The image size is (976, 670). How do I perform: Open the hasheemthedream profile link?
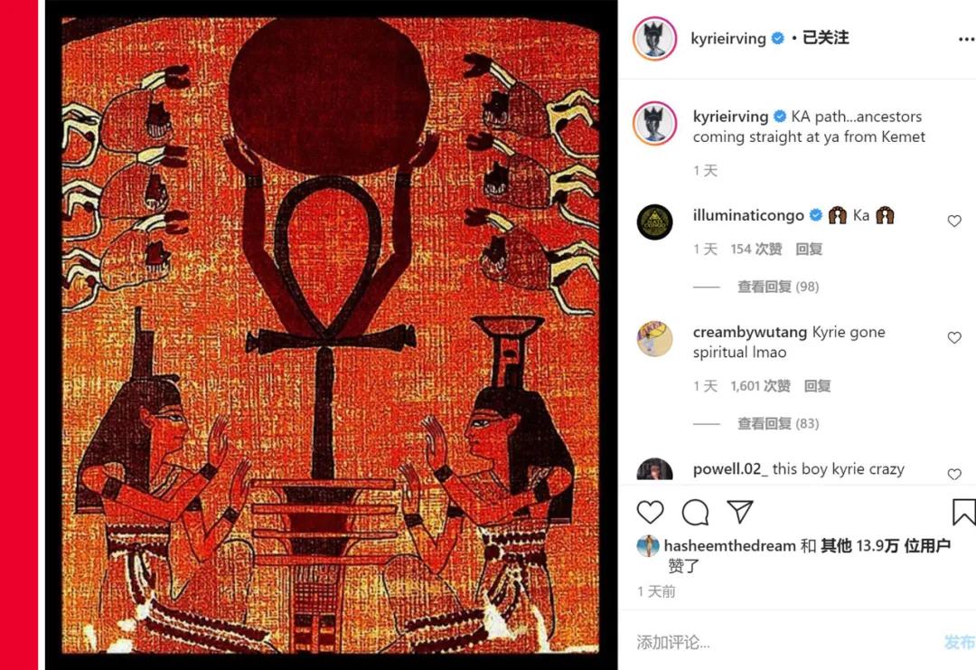[x=729, y=546]
